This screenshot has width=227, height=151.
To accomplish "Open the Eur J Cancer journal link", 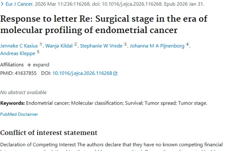I will pos(20,4).
